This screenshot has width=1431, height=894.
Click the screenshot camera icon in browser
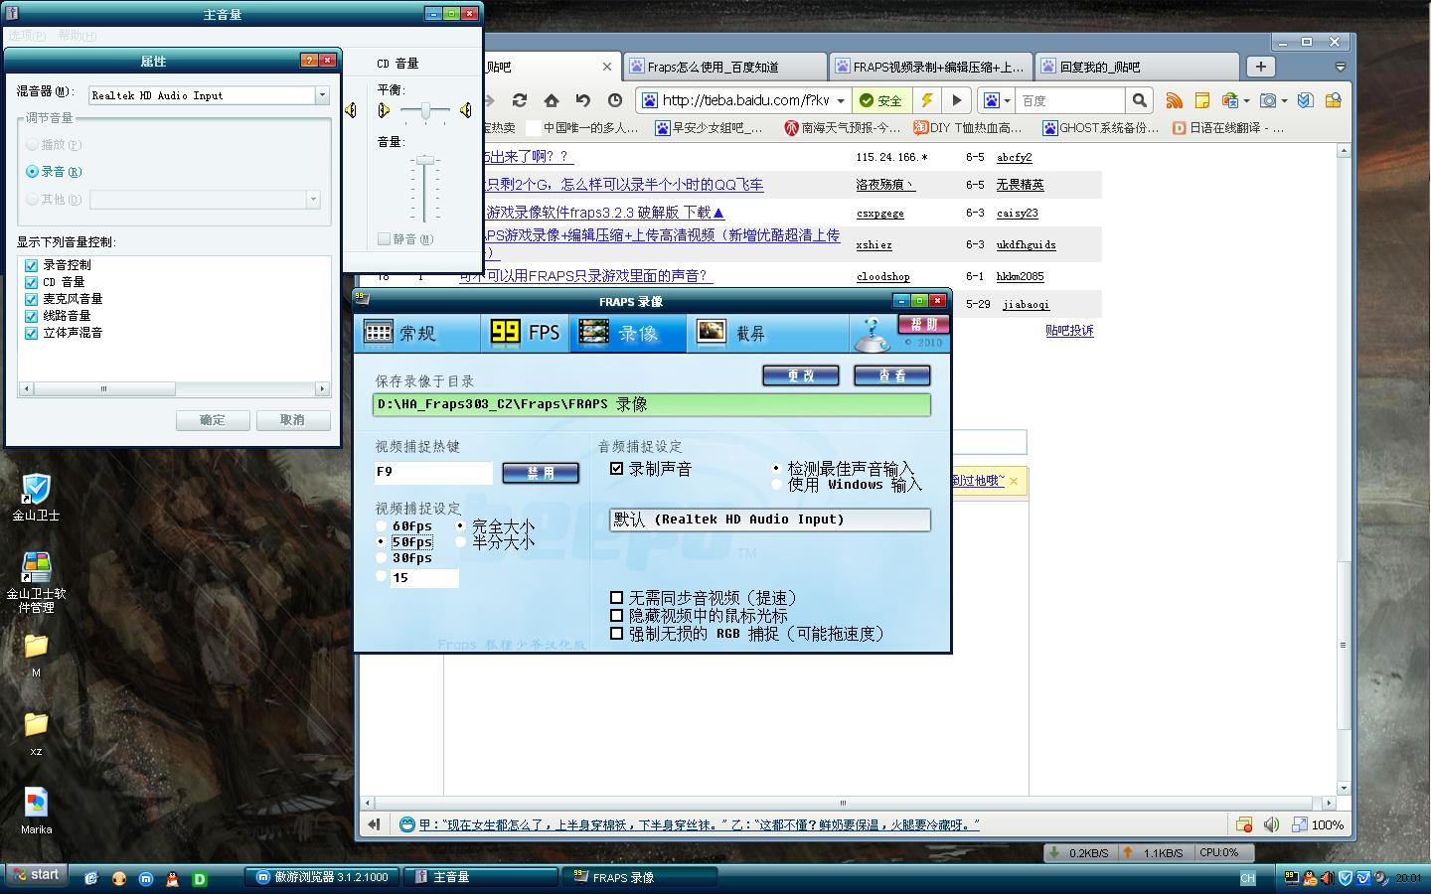coord(1268,100)
